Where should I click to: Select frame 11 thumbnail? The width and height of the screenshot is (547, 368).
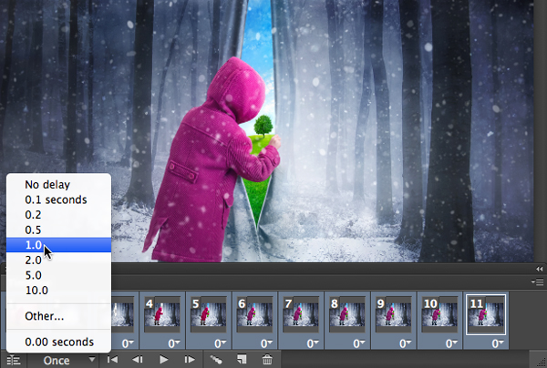click(x=486, y=314)
